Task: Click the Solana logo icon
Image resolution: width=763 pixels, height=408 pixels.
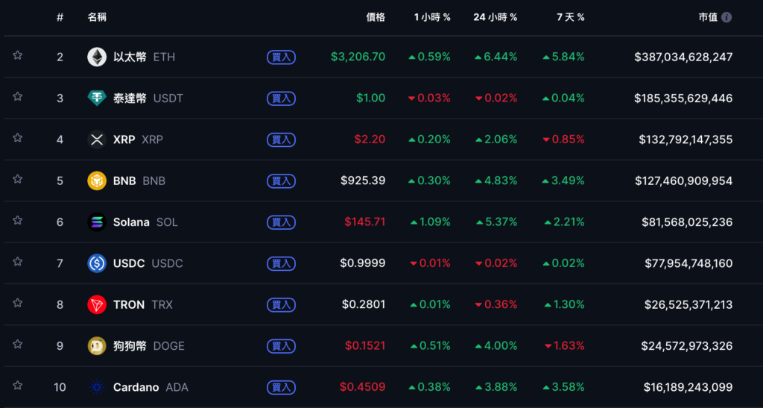Action: click(x=97, y=222)
